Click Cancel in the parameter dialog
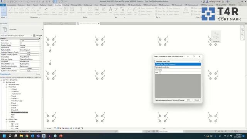Viewport: 247px width, 139px height. pos(196,100)
